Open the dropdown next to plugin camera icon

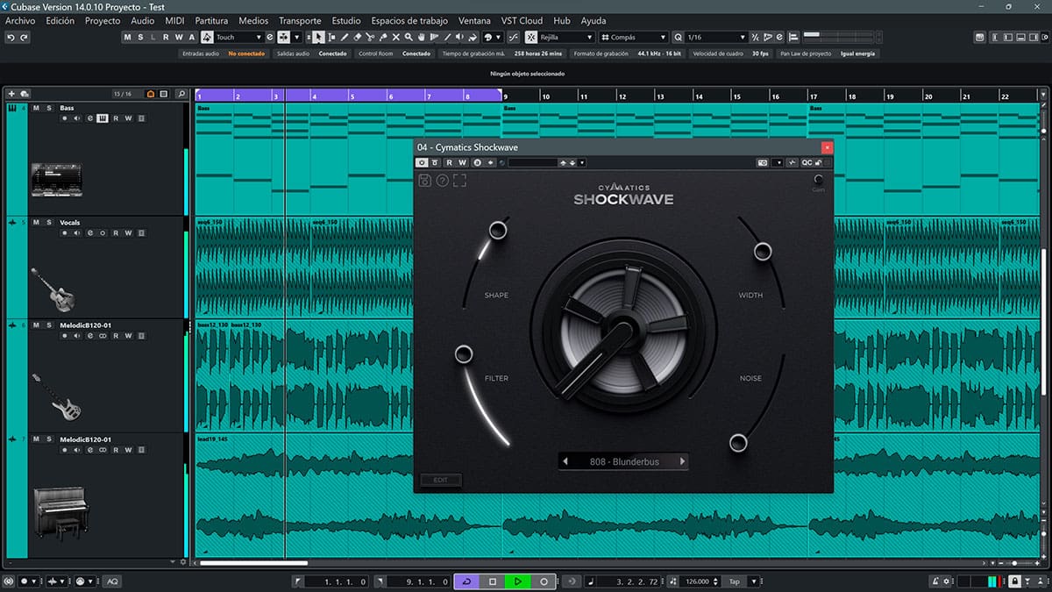778,162
